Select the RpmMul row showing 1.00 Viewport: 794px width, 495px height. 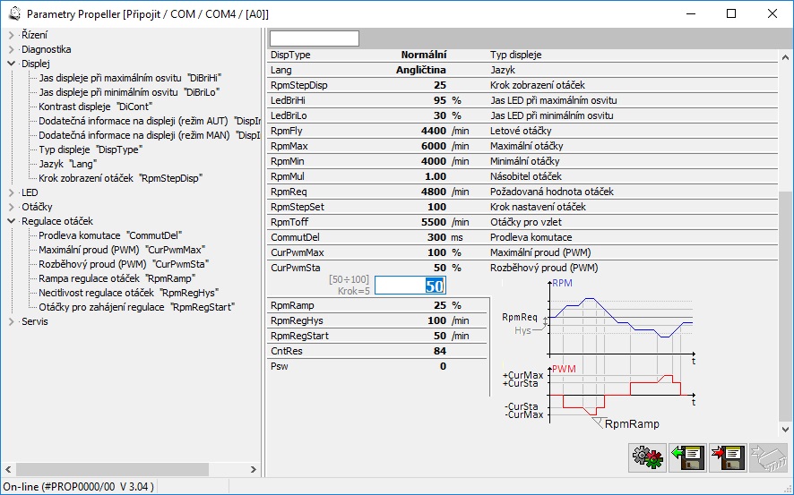tap(522, 176)
